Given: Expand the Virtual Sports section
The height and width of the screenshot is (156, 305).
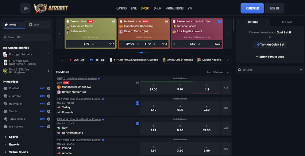Looking at the screenshot, I should pyautogui.click(x=18, y=152).
